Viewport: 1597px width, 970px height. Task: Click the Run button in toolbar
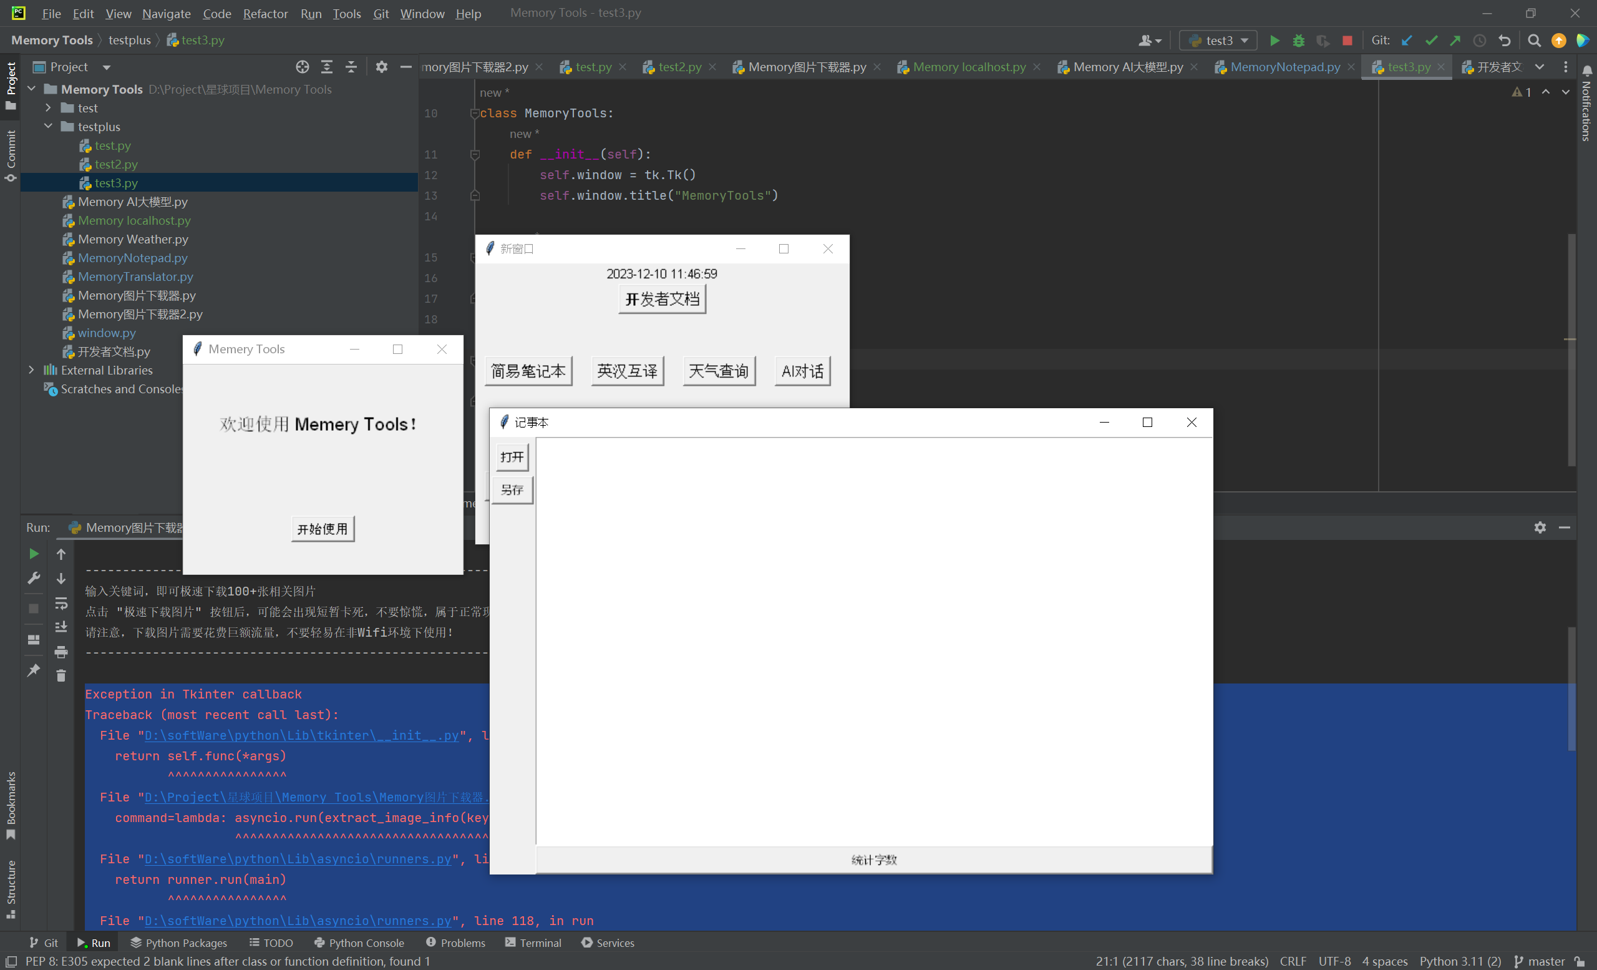[x=1273, y=41]
